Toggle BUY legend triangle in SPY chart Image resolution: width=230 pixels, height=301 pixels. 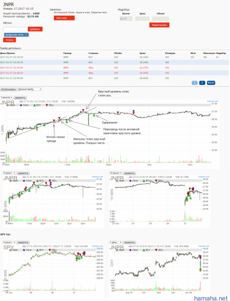click(38, 250)
